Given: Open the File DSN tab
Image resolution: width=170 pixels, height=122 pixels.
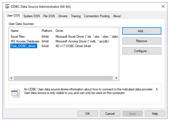Looking at the screenshot, I should tap(49, 16).
